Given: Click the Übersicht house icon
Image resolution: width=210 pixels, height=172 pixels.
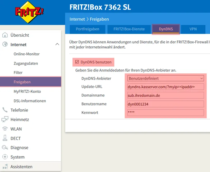Looking at the screenshot, I should click(5, 35).
